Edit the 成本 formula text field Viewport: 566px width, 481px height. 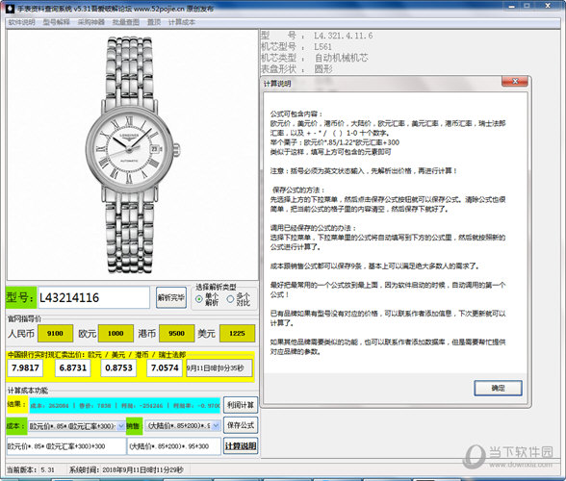coord(66,446)
